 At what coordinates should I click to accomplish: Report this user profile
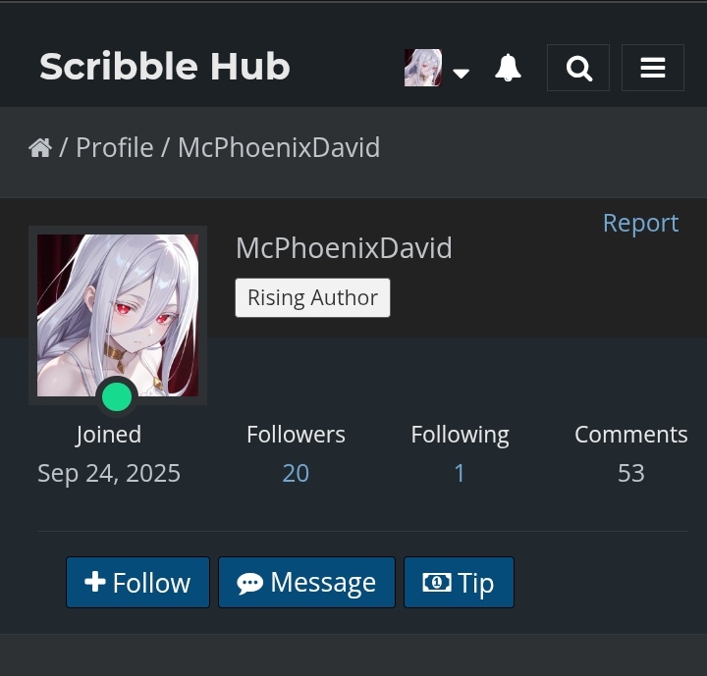pyautogui.click(x=640, y=223)
